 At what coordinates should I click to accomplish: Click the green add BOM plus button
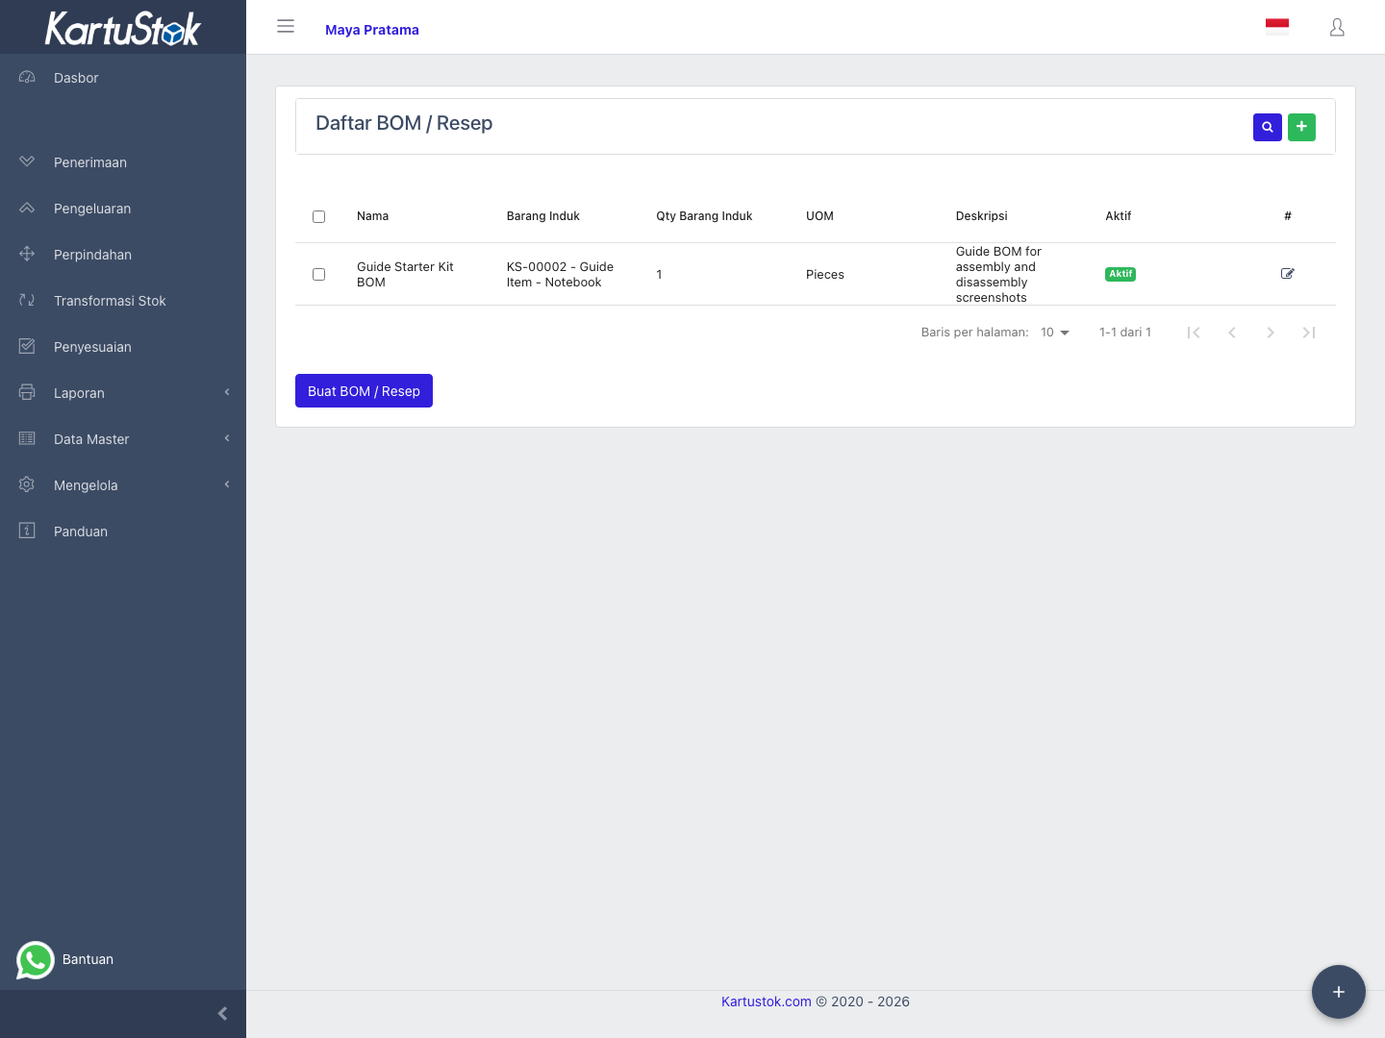1301,127
